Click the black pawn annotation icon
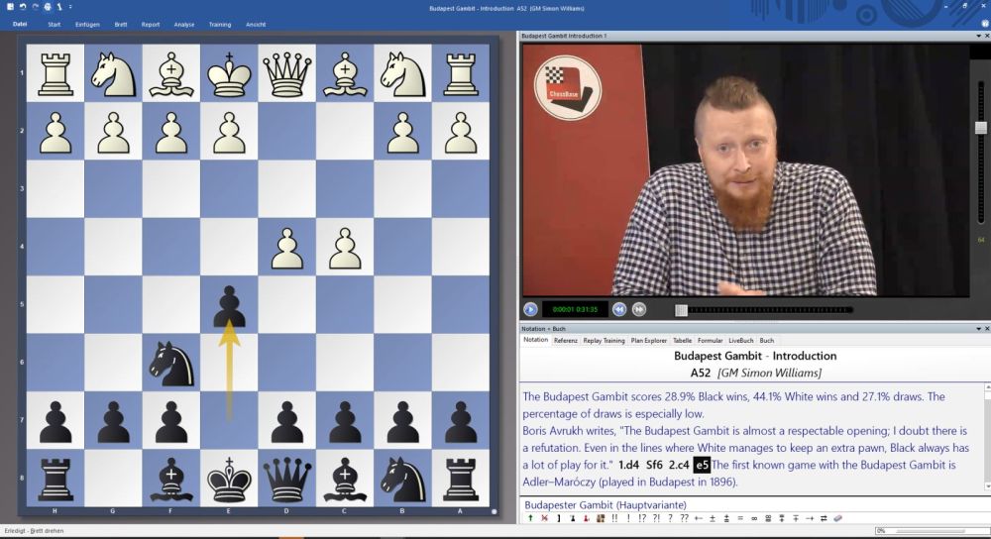Screen dimensions: 991x539 [573, 518]
